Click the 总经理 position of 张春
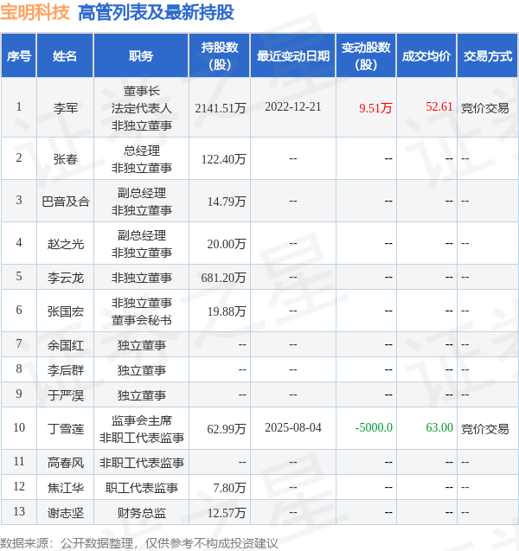 [141, 151]
